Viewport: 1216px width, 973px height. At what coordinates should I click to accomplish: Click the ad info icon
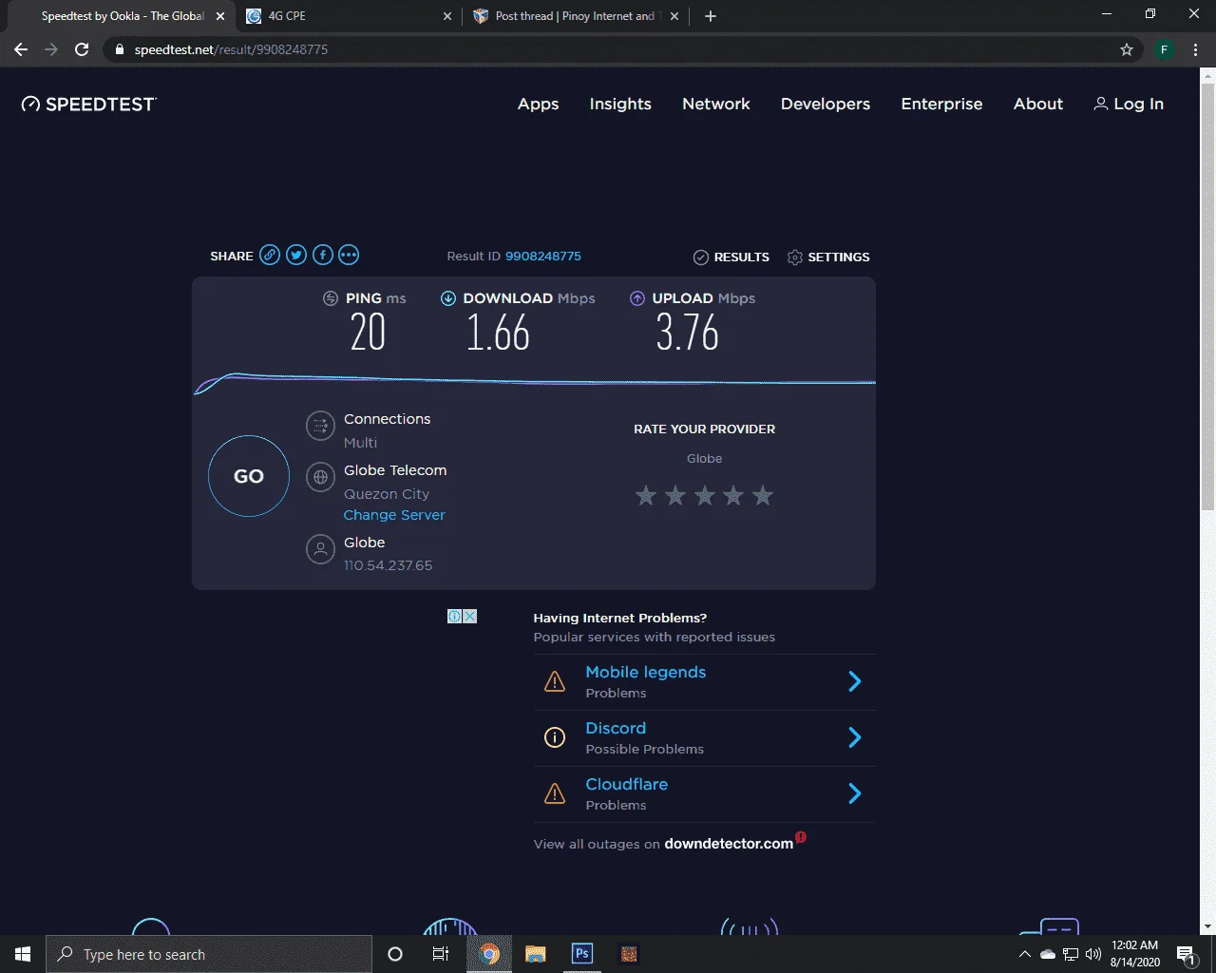[x=454, y=616]
